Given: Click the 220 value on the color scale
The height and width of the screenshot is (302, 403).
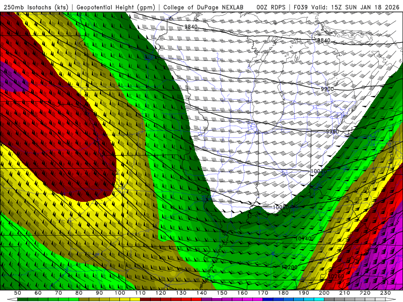Looking at the screenshot, I should [x=365, y=293].
